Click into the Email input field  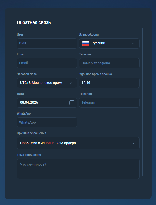coord(47,63)
